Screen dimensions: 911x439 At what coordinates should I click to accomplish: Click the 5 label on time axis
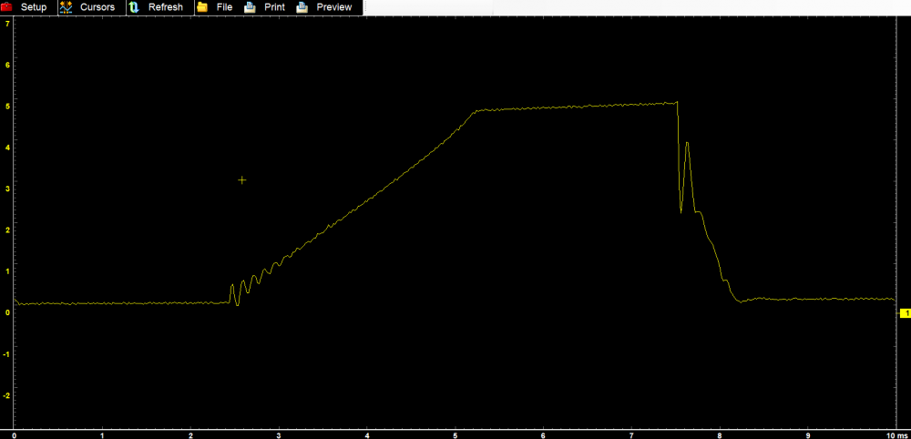pyautogui.click(x=455, y=434)
